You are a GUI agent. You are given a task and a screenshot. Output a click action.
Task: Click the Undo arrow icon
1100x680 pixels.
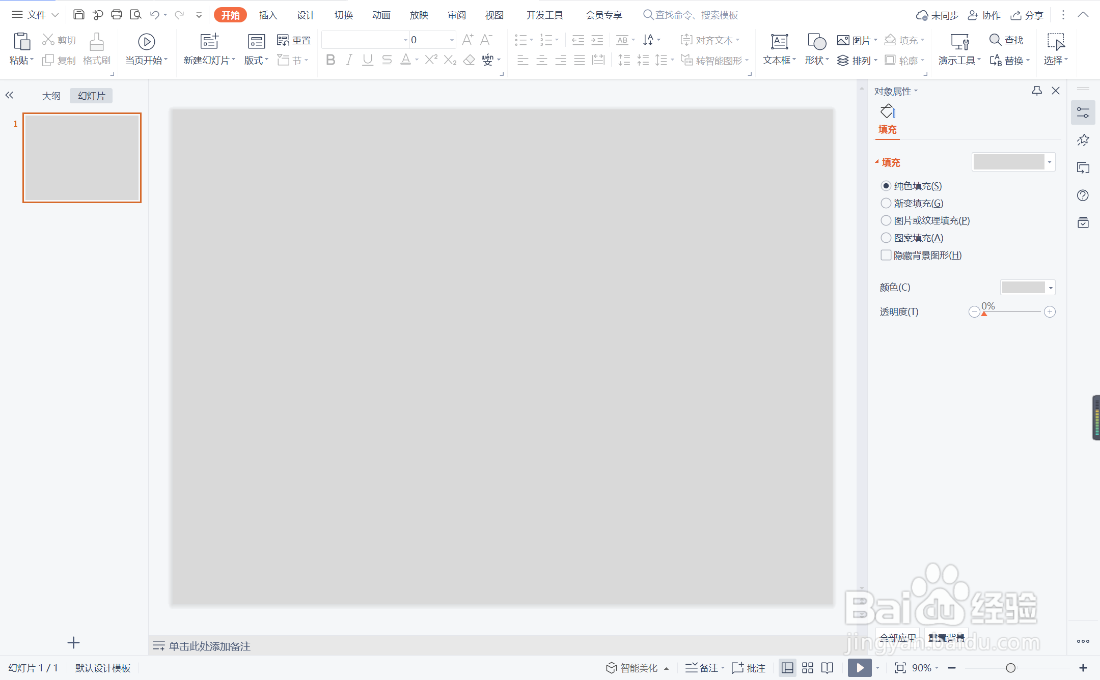point(155,15)
